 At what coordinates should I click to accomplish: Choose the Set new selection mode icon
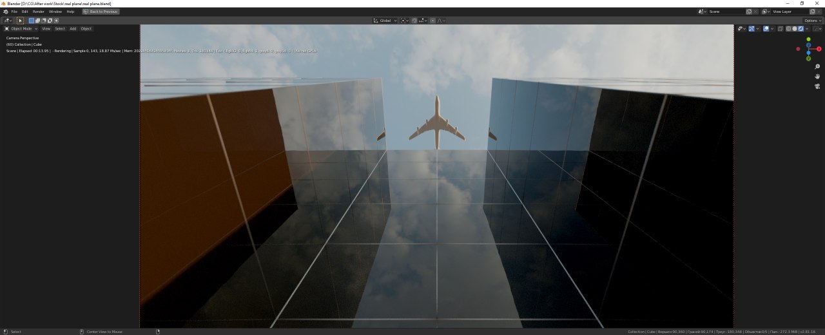32,21
